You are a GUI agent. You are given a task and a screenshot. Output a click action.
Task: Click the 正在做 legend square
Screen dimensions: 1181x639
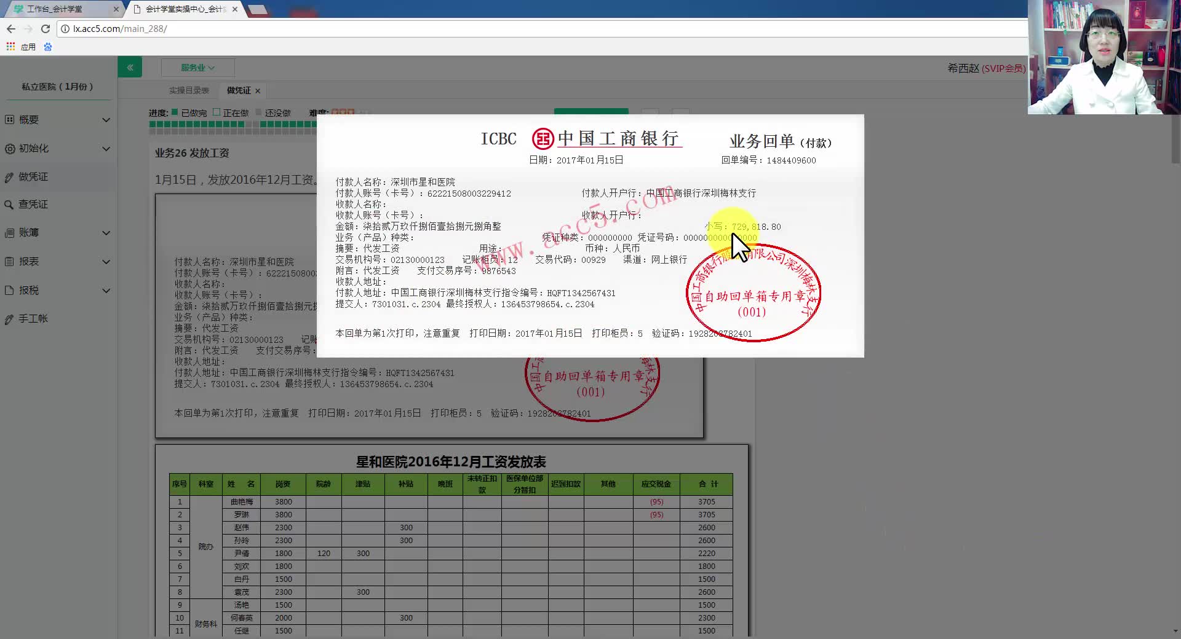click(x=217, y=112)
